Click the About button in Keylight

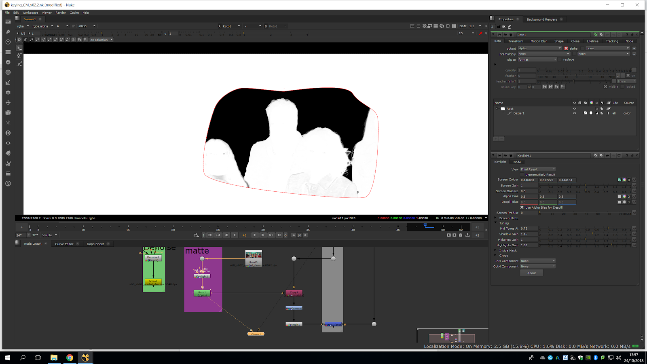531,273
